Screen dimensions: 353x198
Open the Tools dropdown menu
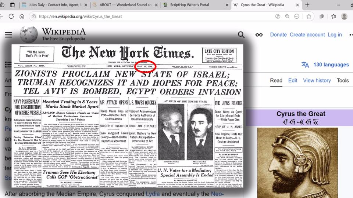click(343, 80)
